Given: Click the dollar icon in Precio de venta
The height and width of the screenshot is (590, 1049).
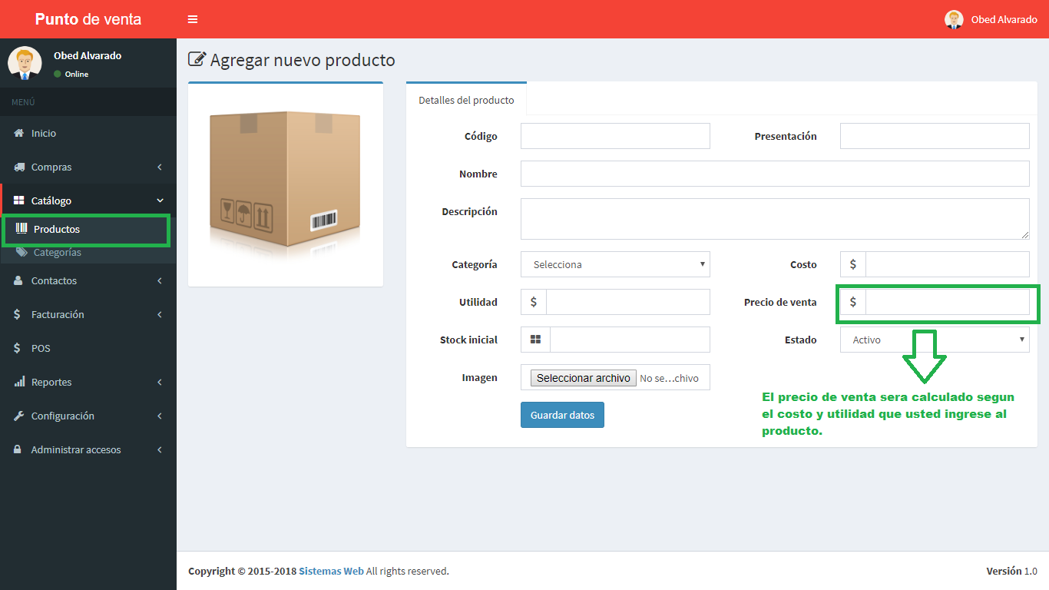Looking at the screenshot, I should 853,302.
